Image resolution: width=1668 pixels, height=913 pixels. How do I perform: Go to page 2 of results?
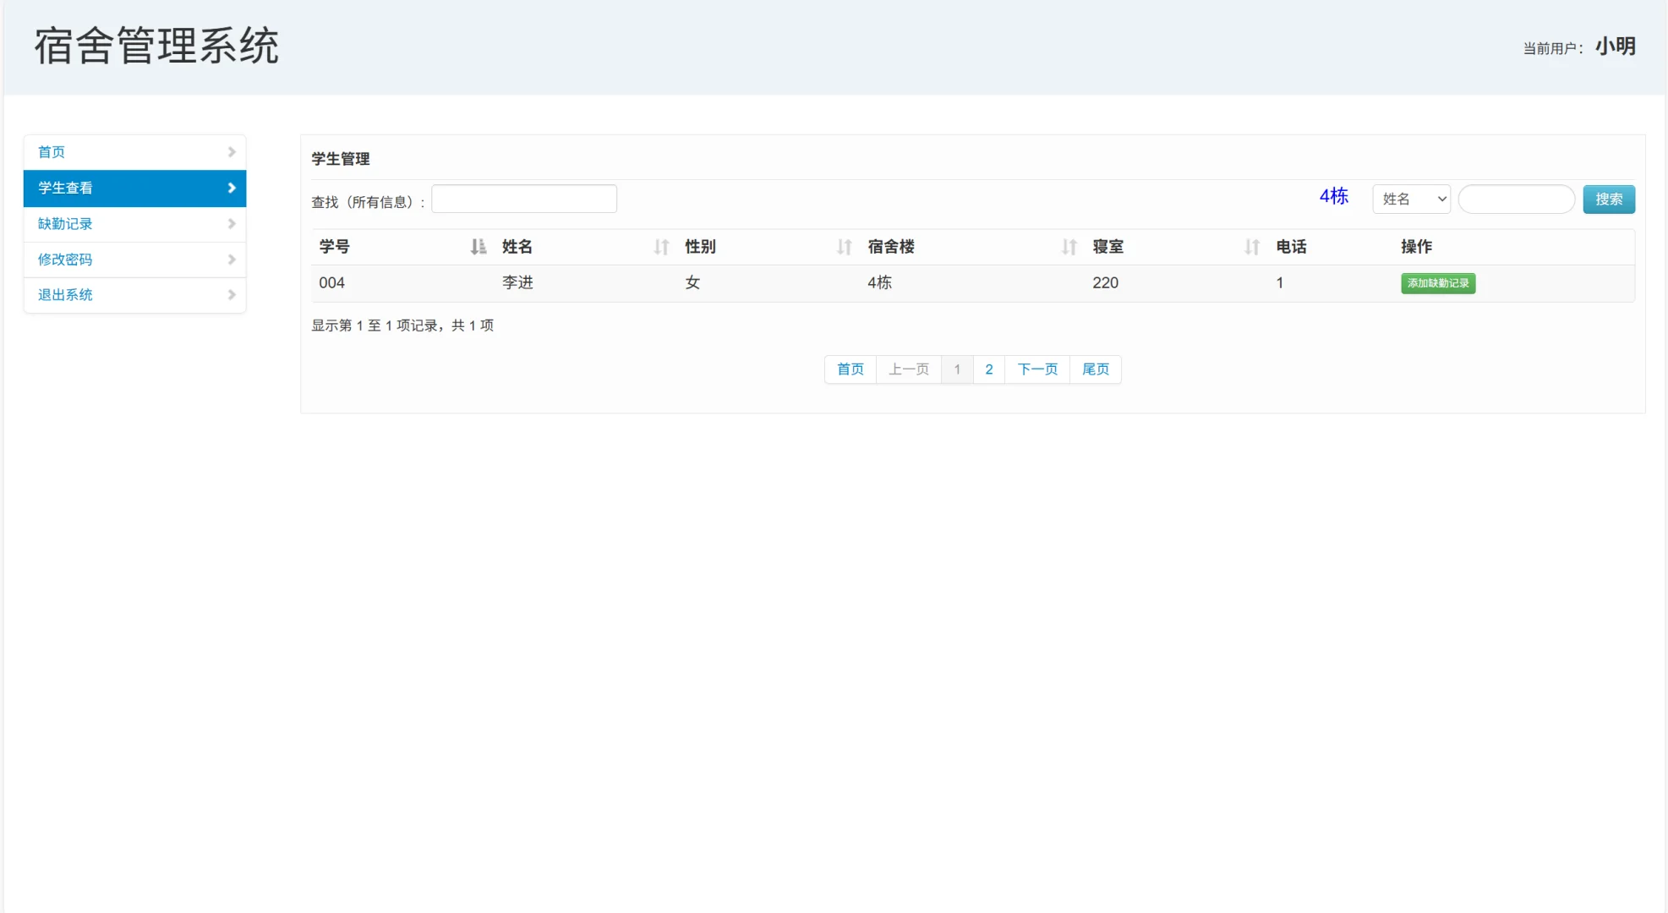(988, 369)
